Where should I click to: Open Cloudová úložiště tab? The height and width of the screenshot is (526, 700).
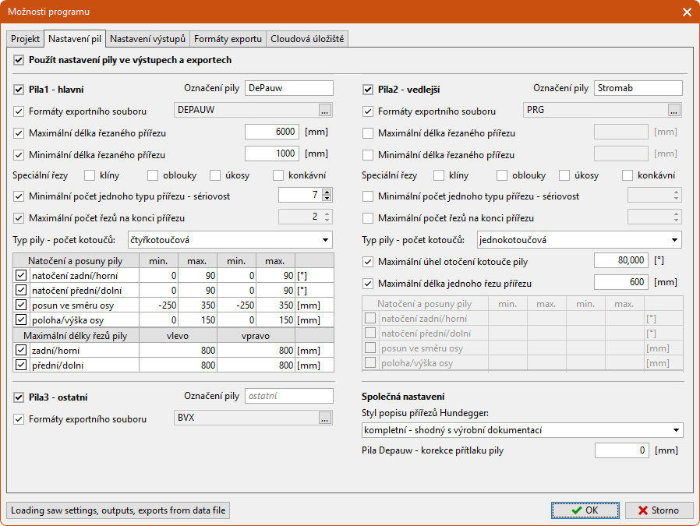click(307, 39)
